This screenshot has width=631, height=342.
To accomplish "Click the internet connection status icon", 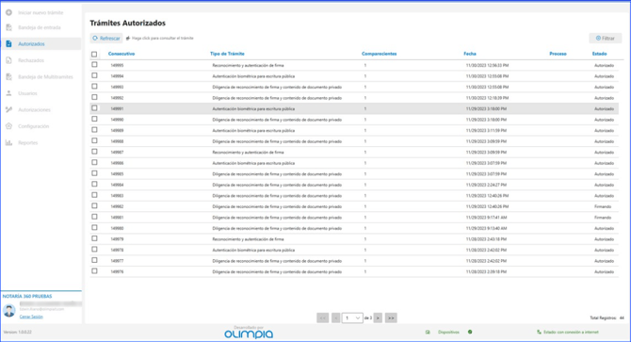I will [x=539, y=332].
